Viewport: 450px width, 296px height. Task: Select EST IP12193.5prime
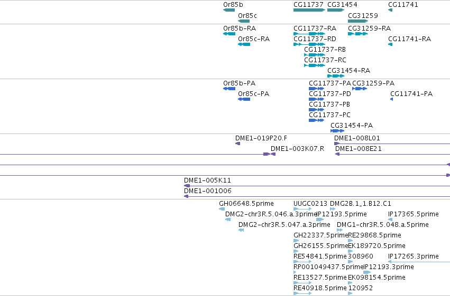tap(320, 219)
